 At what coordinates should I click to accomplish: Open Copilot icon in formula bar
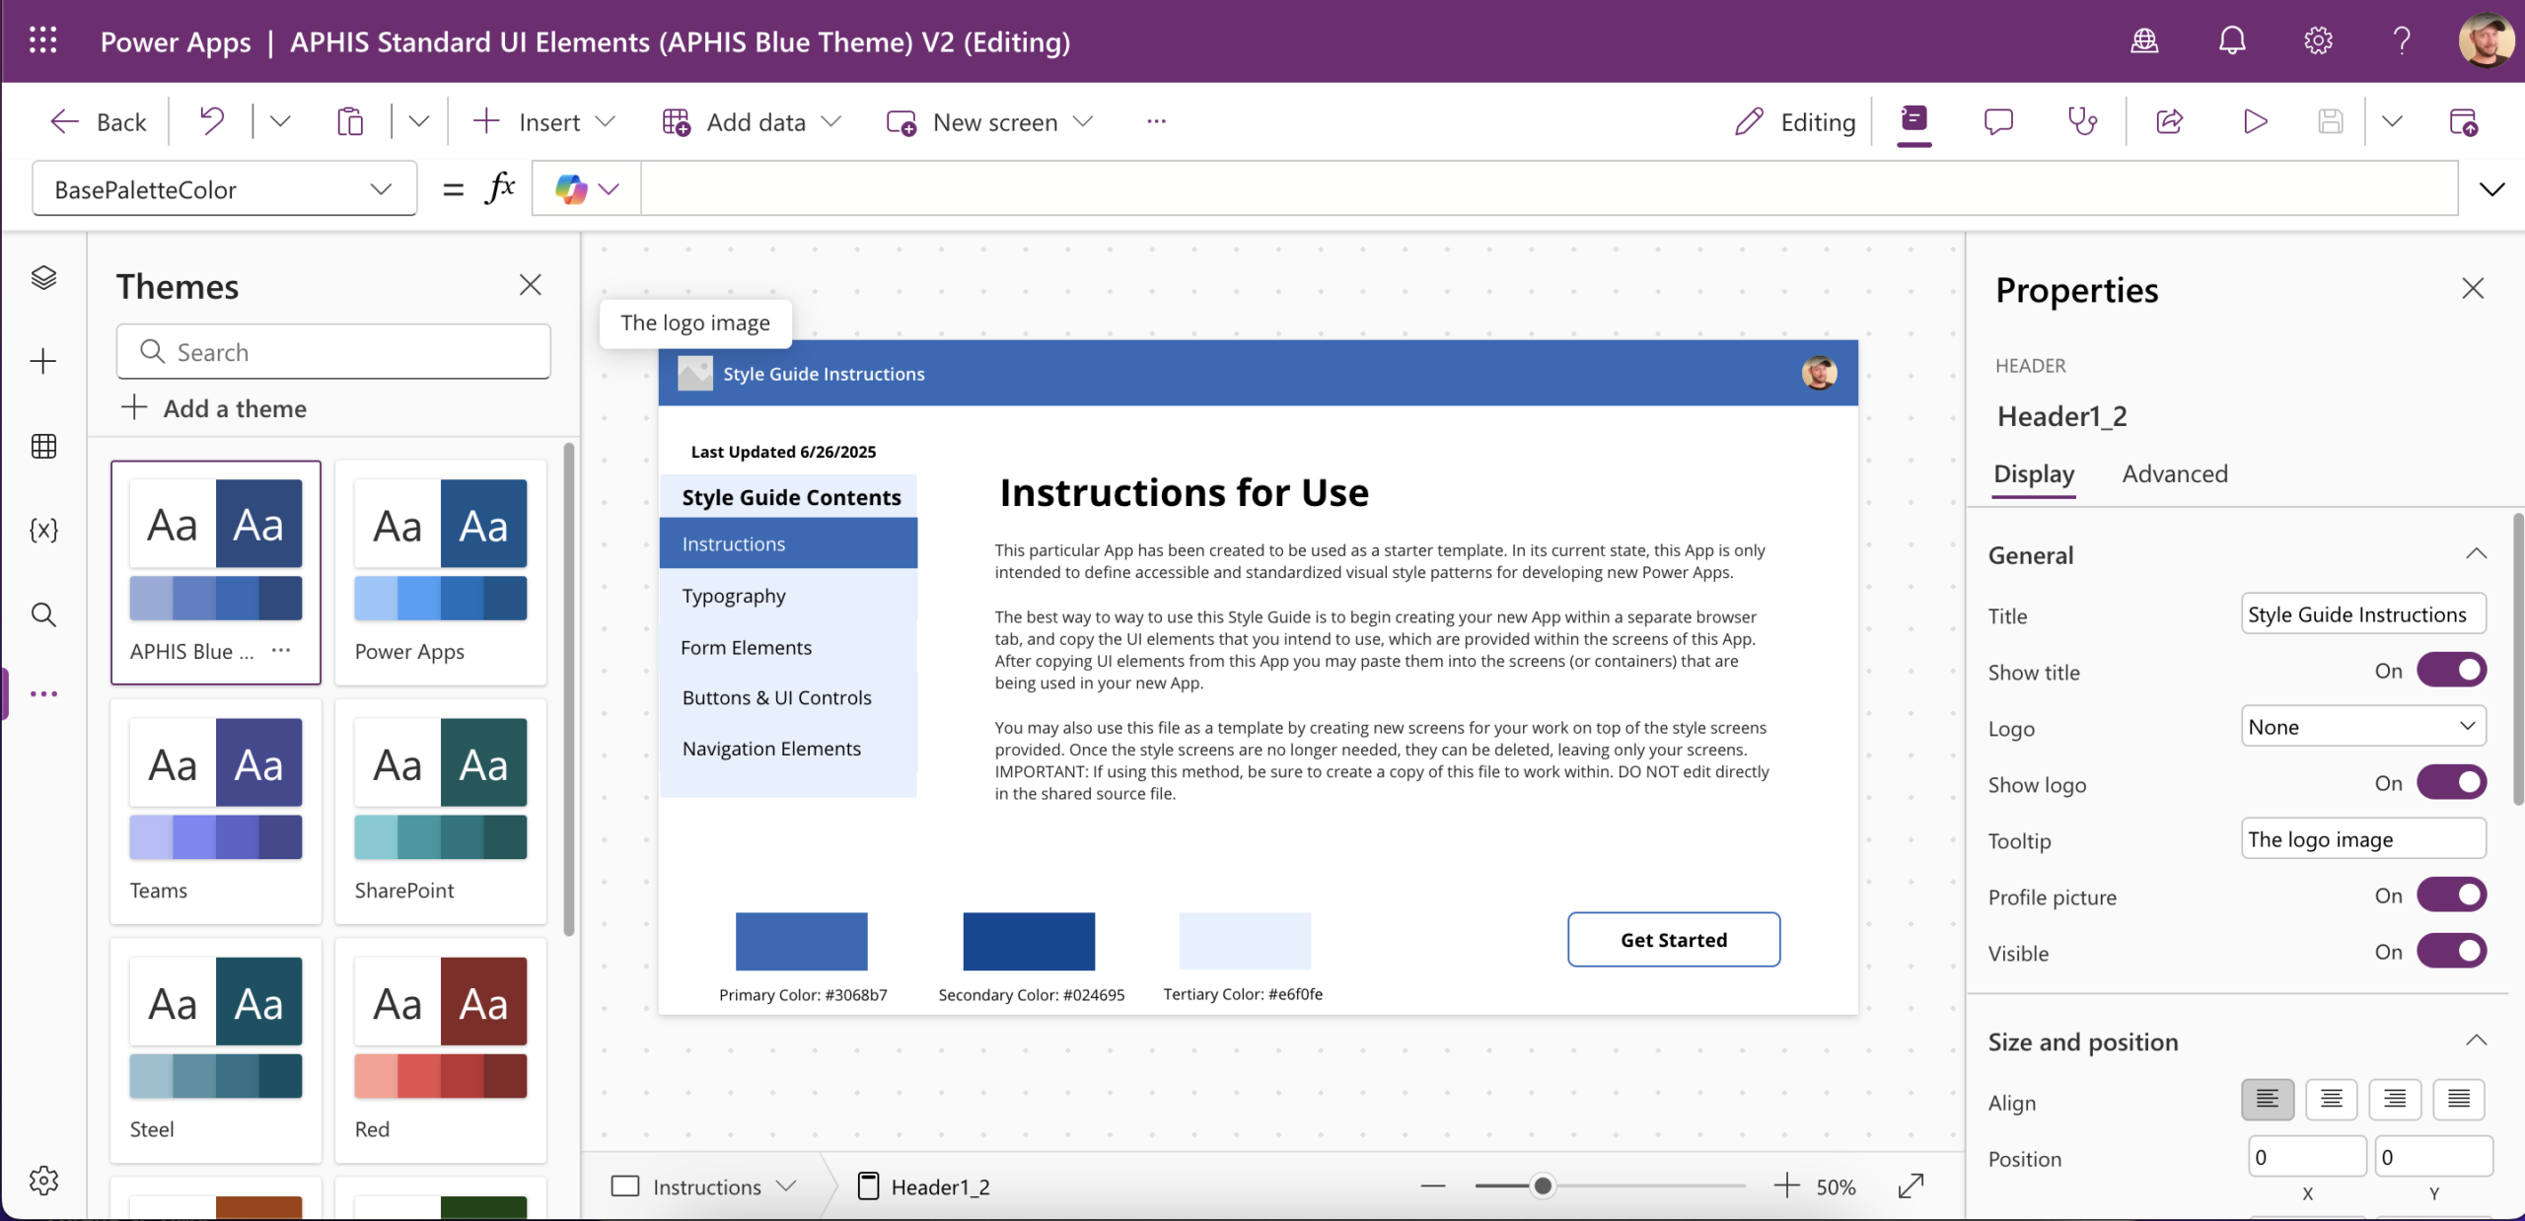[571, 188]
